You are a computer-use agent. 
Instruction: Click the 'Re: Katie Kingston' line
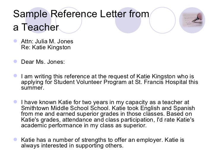click(46, 47)
